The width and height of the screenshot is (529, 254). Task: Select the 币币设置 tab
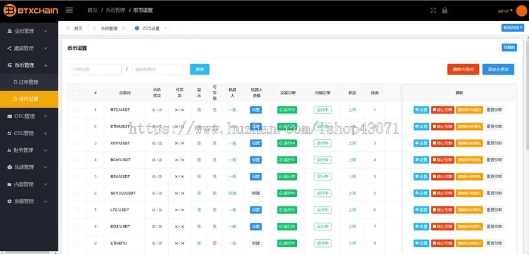[151, 28]
